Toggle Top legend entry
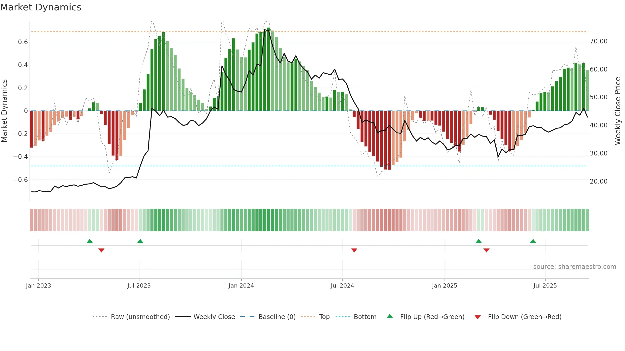This screenshot has width=625, height=351. [x=315, y=317]
